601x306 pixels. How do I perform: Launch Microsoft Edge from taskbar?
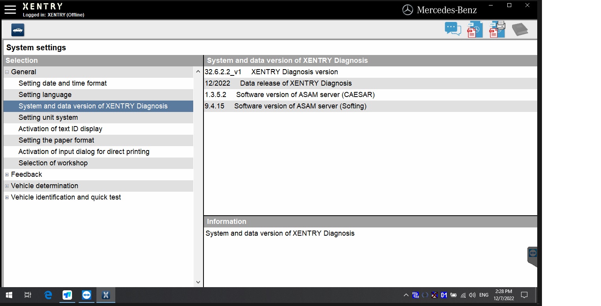(48, 295)
